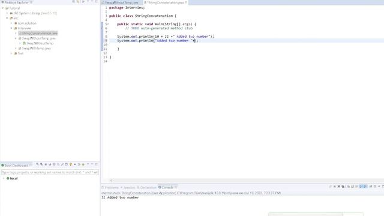Click the package Interview declaration line
The width and height of the screenshot is (384, 216).
pyautogui.click(x=127, y=8)
